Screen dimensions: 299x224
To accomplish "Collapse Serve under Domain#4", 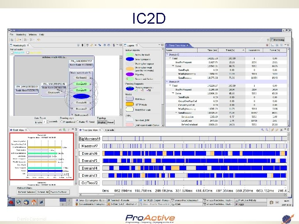I will [173, 93].
